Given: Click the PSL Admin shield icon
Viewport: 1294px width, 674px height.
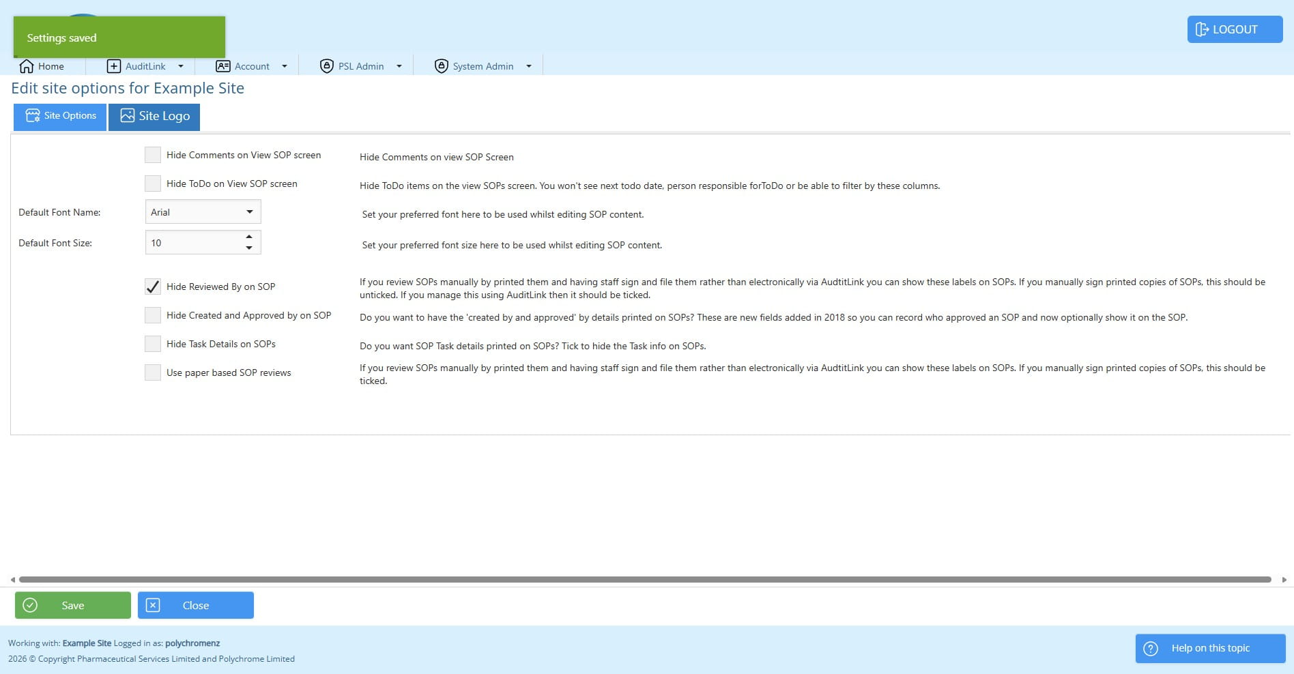Looking at the screenshot, I should tap(327, 66).
